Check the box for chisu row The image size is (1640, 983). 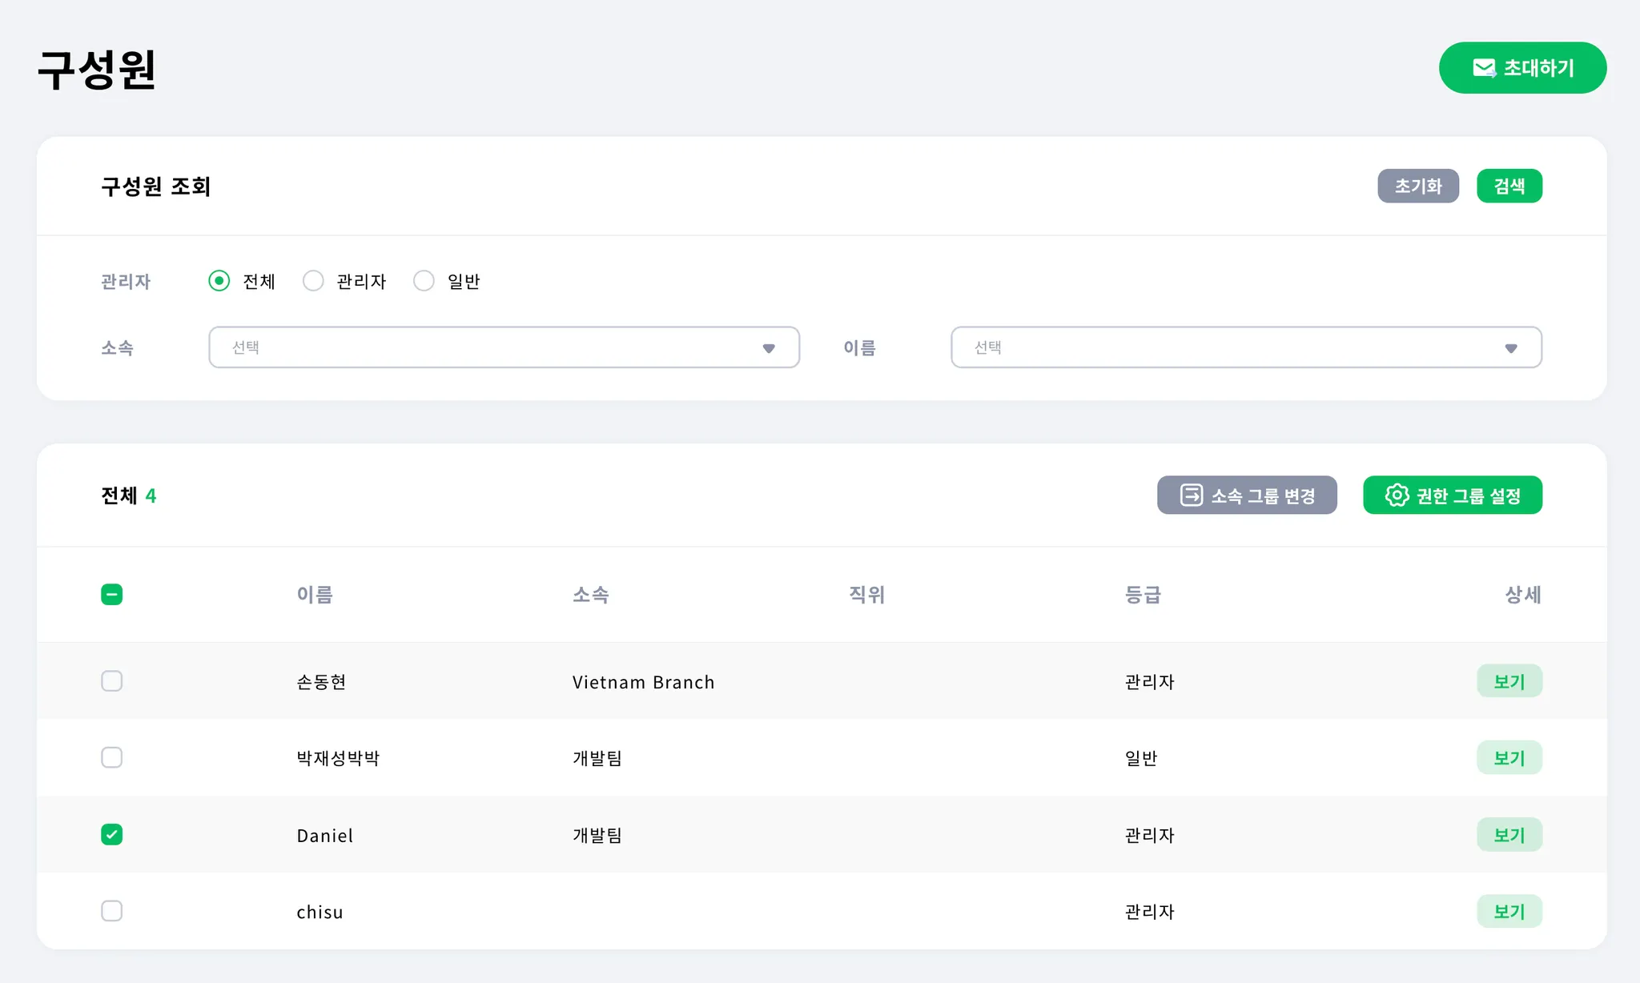tap(112, 911)
